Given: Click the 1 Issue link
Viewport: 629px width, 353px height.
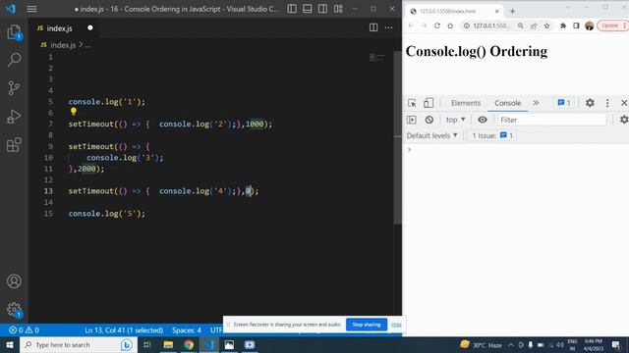Looking at the screenshot, I should (492, 135).
